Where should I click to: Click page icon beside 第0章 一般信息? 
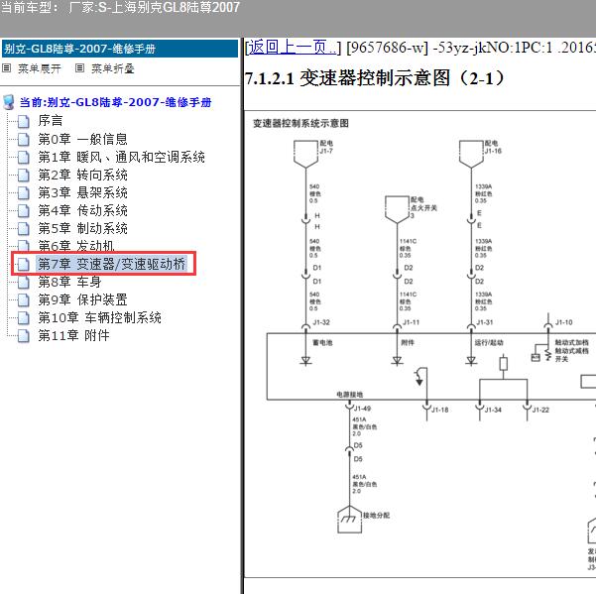(x=24, y=139)
